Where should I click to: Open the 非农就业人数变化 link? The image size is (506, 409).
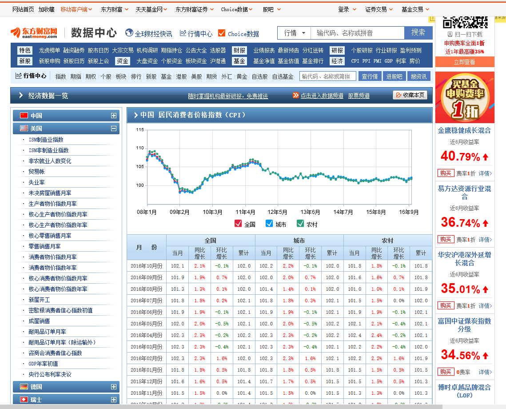pos(50,161)
